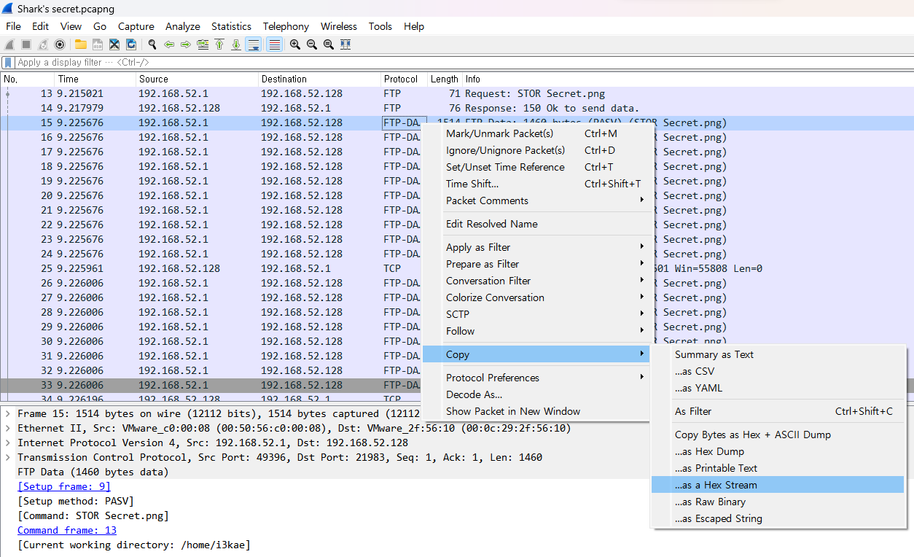Click the open capture file folder icon
Image resolution: width=914 pixels, height=557 pixels.
click(x=81, y=44)
